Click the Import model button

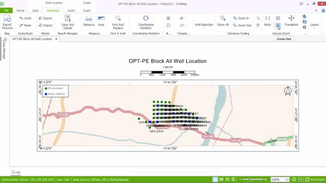coord(45,25)
